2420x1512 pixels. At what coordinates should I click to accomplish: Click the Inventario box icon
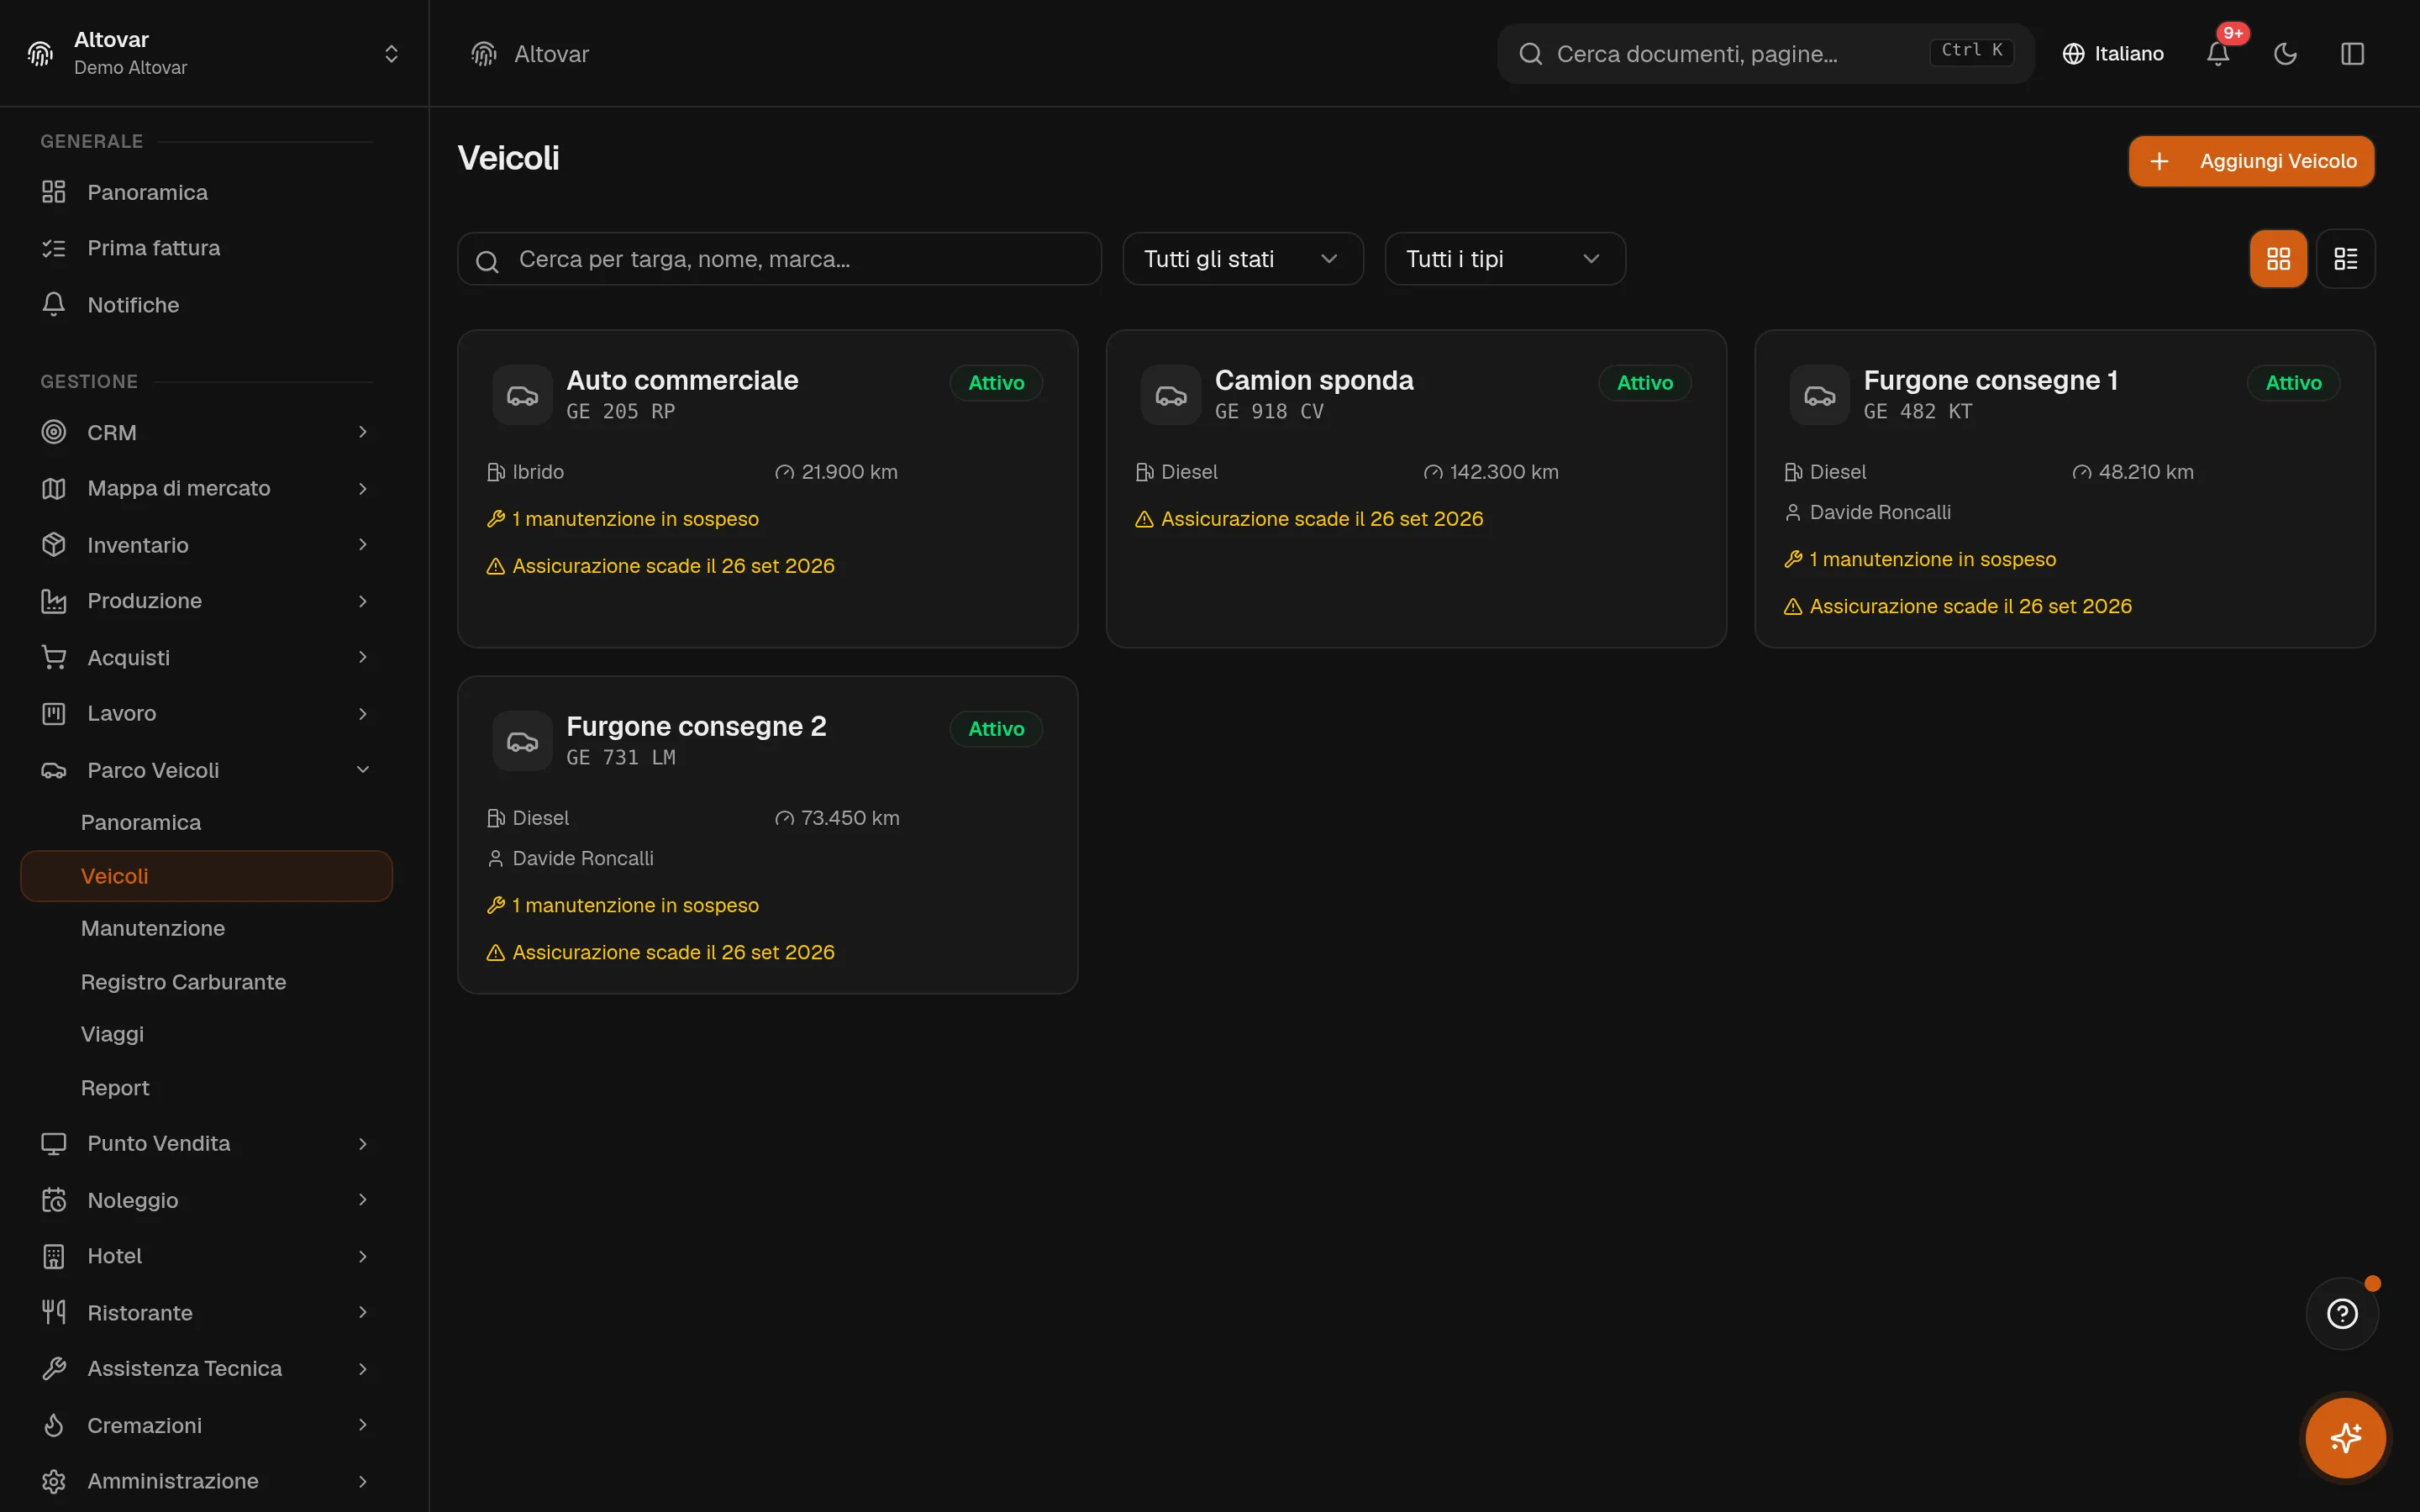pos(54,544)
